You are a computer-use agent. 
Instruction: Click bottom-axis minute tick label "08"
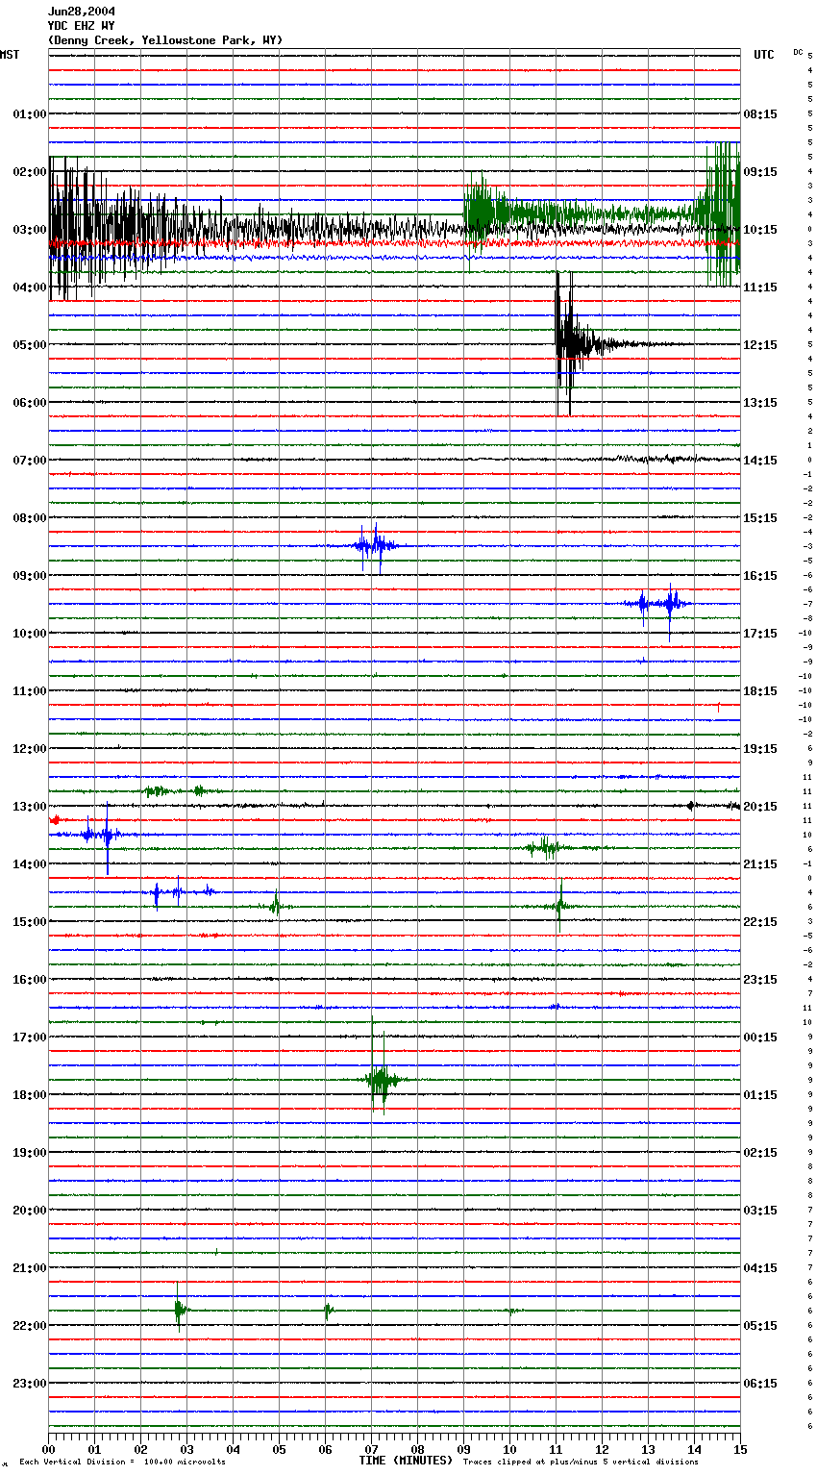(x=417, y=1449)
